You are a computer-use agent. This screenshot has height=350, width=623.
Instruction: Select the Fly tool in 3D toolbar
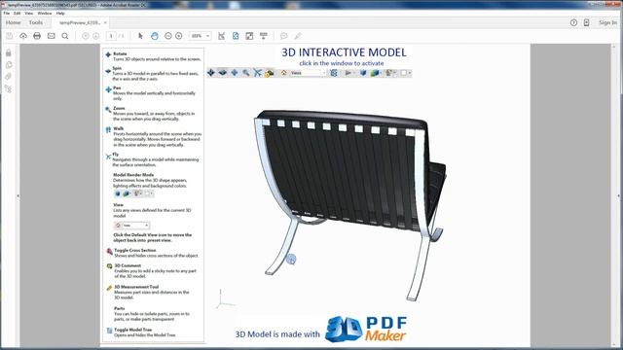coord(257,73)
